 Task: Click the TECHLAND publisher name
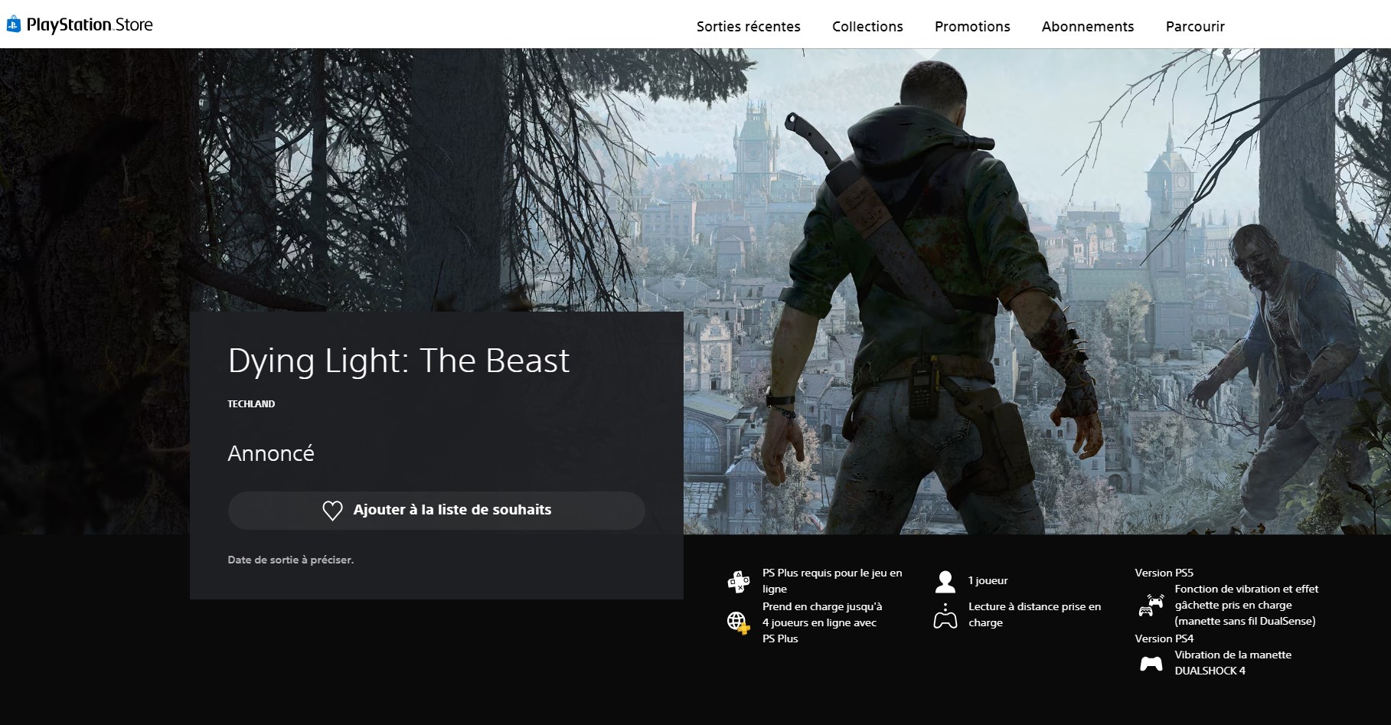click(x=251, y=404)
